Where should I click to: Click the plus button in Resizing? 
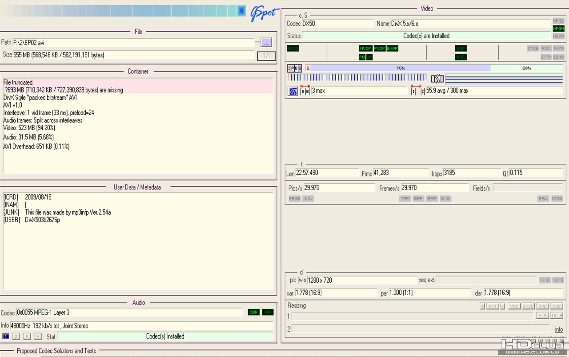pyautogui.click(x=482, y=306)
